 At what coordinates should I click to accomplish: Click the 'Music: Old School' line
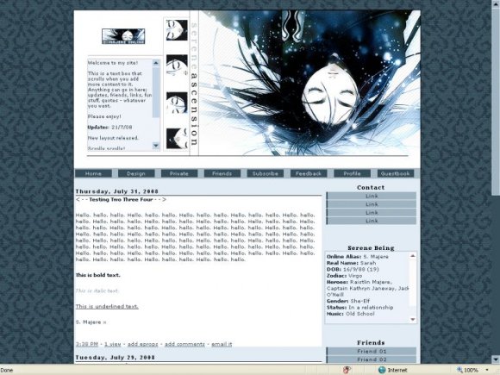[351, 314]
